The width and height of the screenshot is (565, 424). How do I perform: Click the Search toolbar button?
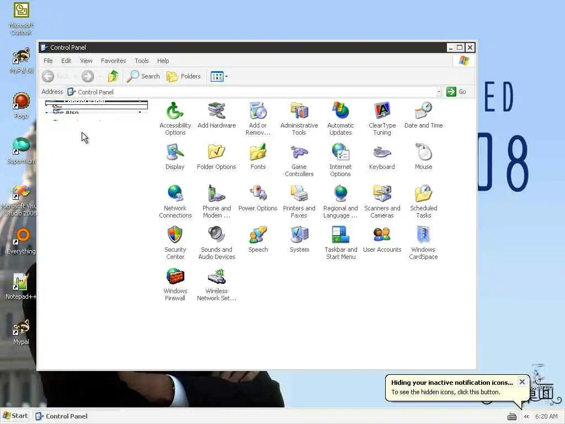tap(143, 76)
